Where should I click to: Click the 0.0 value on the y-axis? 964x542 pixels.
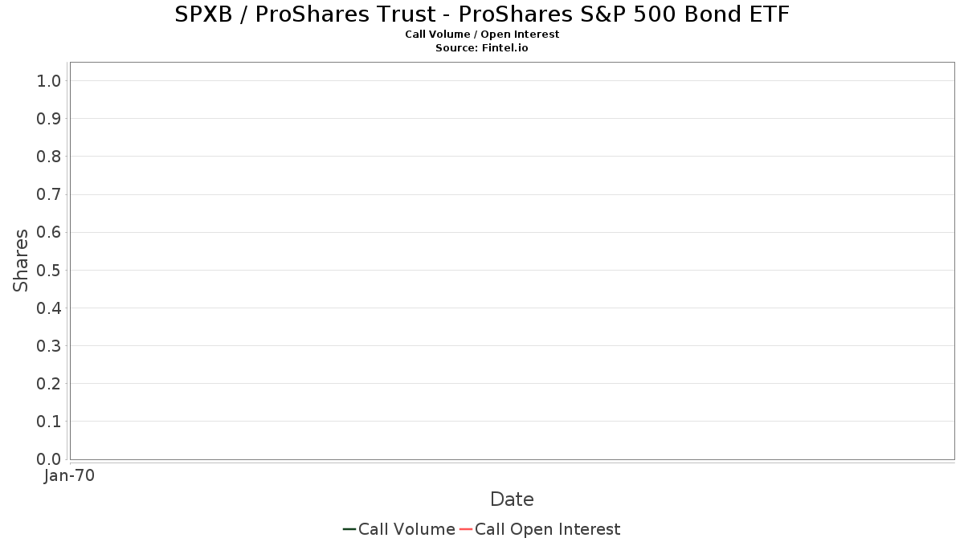pyautogui.click(x=49, y=458)
